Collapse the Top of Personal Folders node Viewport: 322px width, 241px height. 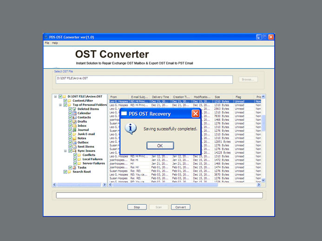click(60, 105)
